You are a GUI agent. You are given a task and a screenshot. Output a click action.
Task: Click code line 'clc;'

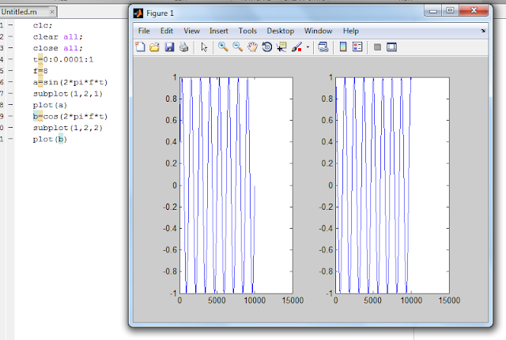click(x=43, y=25)
